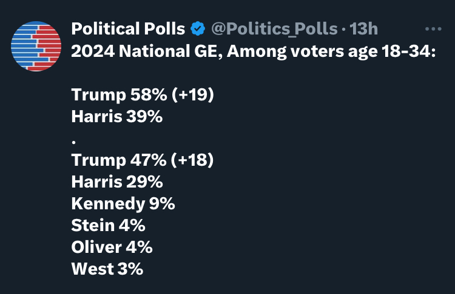This screenshot has width=455, height=294.
Task: Click the West 3% line
Action: point(107,269)
